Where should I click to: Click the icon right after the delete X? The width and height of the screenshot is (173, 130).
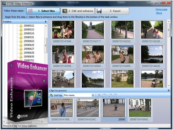tap(104, 95)
